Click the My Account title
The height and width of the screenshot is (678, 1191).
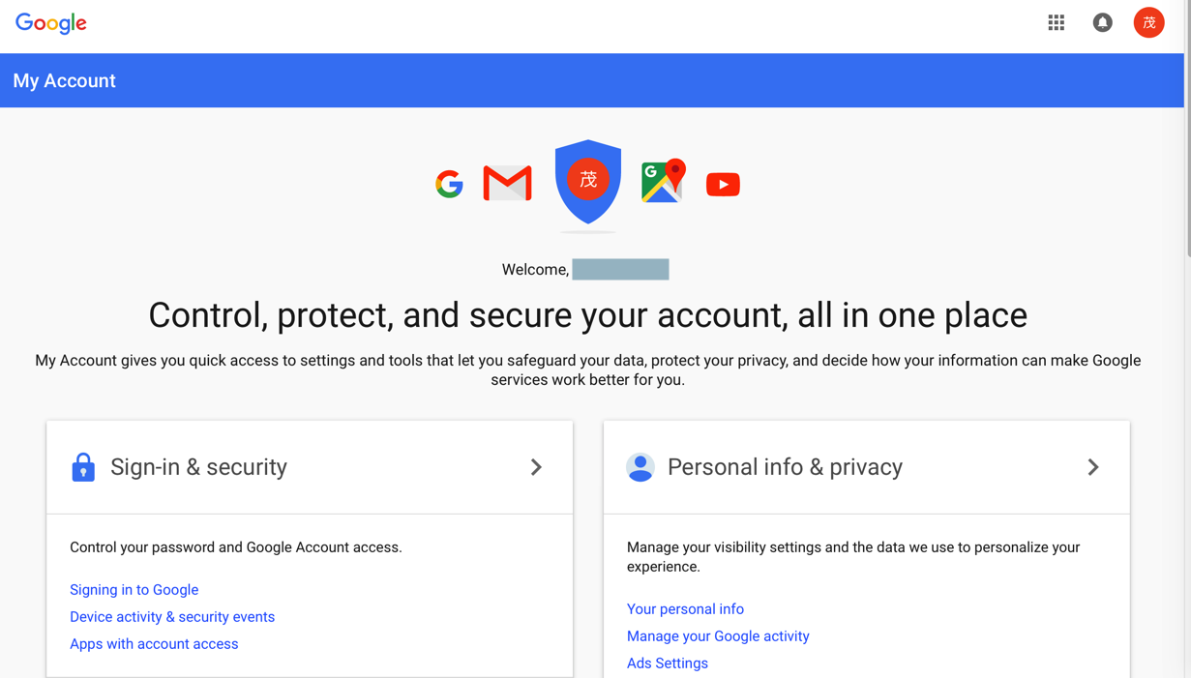pos(64,80)
